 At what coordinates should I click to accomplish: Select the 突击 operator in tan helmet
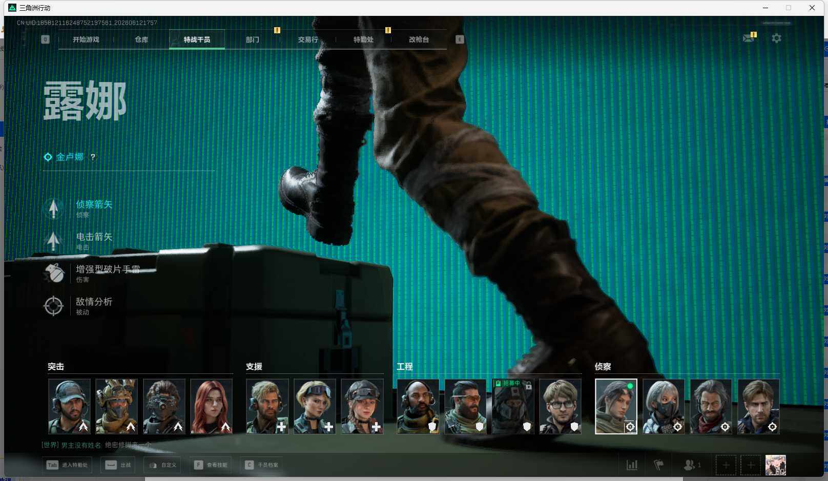(116, 406)
